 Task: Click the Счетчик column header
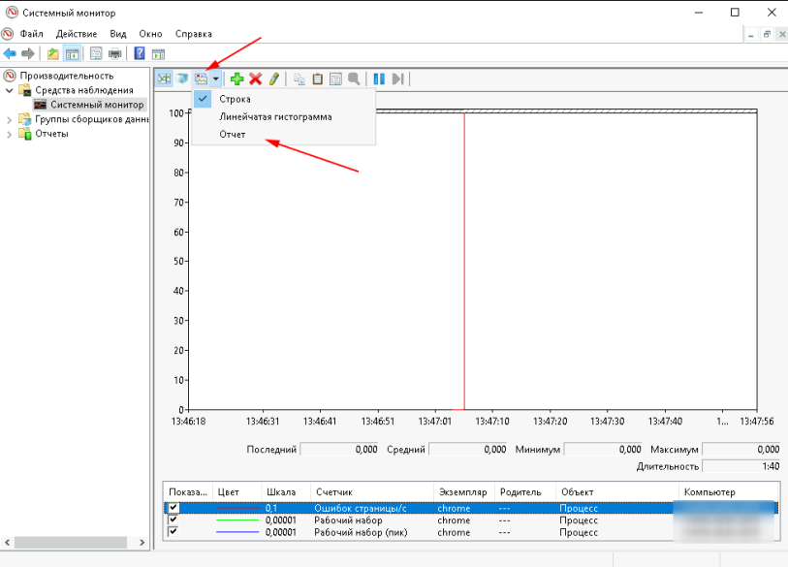[x=333, y=492]
